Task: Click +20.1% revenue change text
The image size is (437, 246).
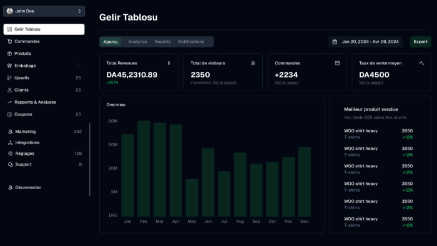Action: pyautogui.click(x=112, y=82)
